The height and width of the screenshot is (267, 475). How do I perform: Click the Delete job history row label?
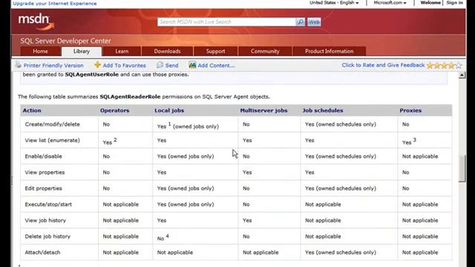(x=47, y=237)
